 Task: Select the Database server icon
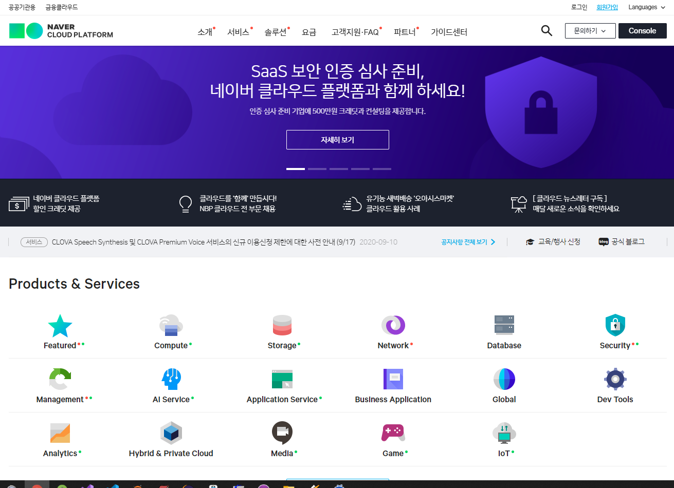tap(504, 326)
